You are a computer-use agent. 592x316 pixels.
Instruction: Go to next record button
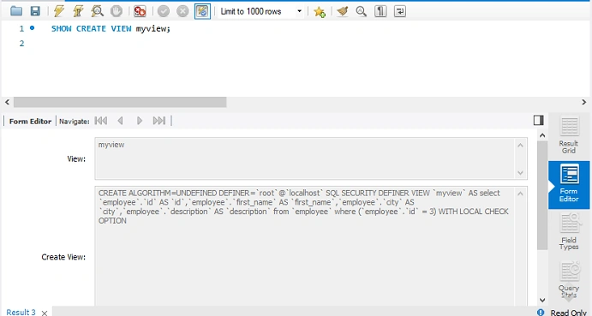[x=140, y=121]
